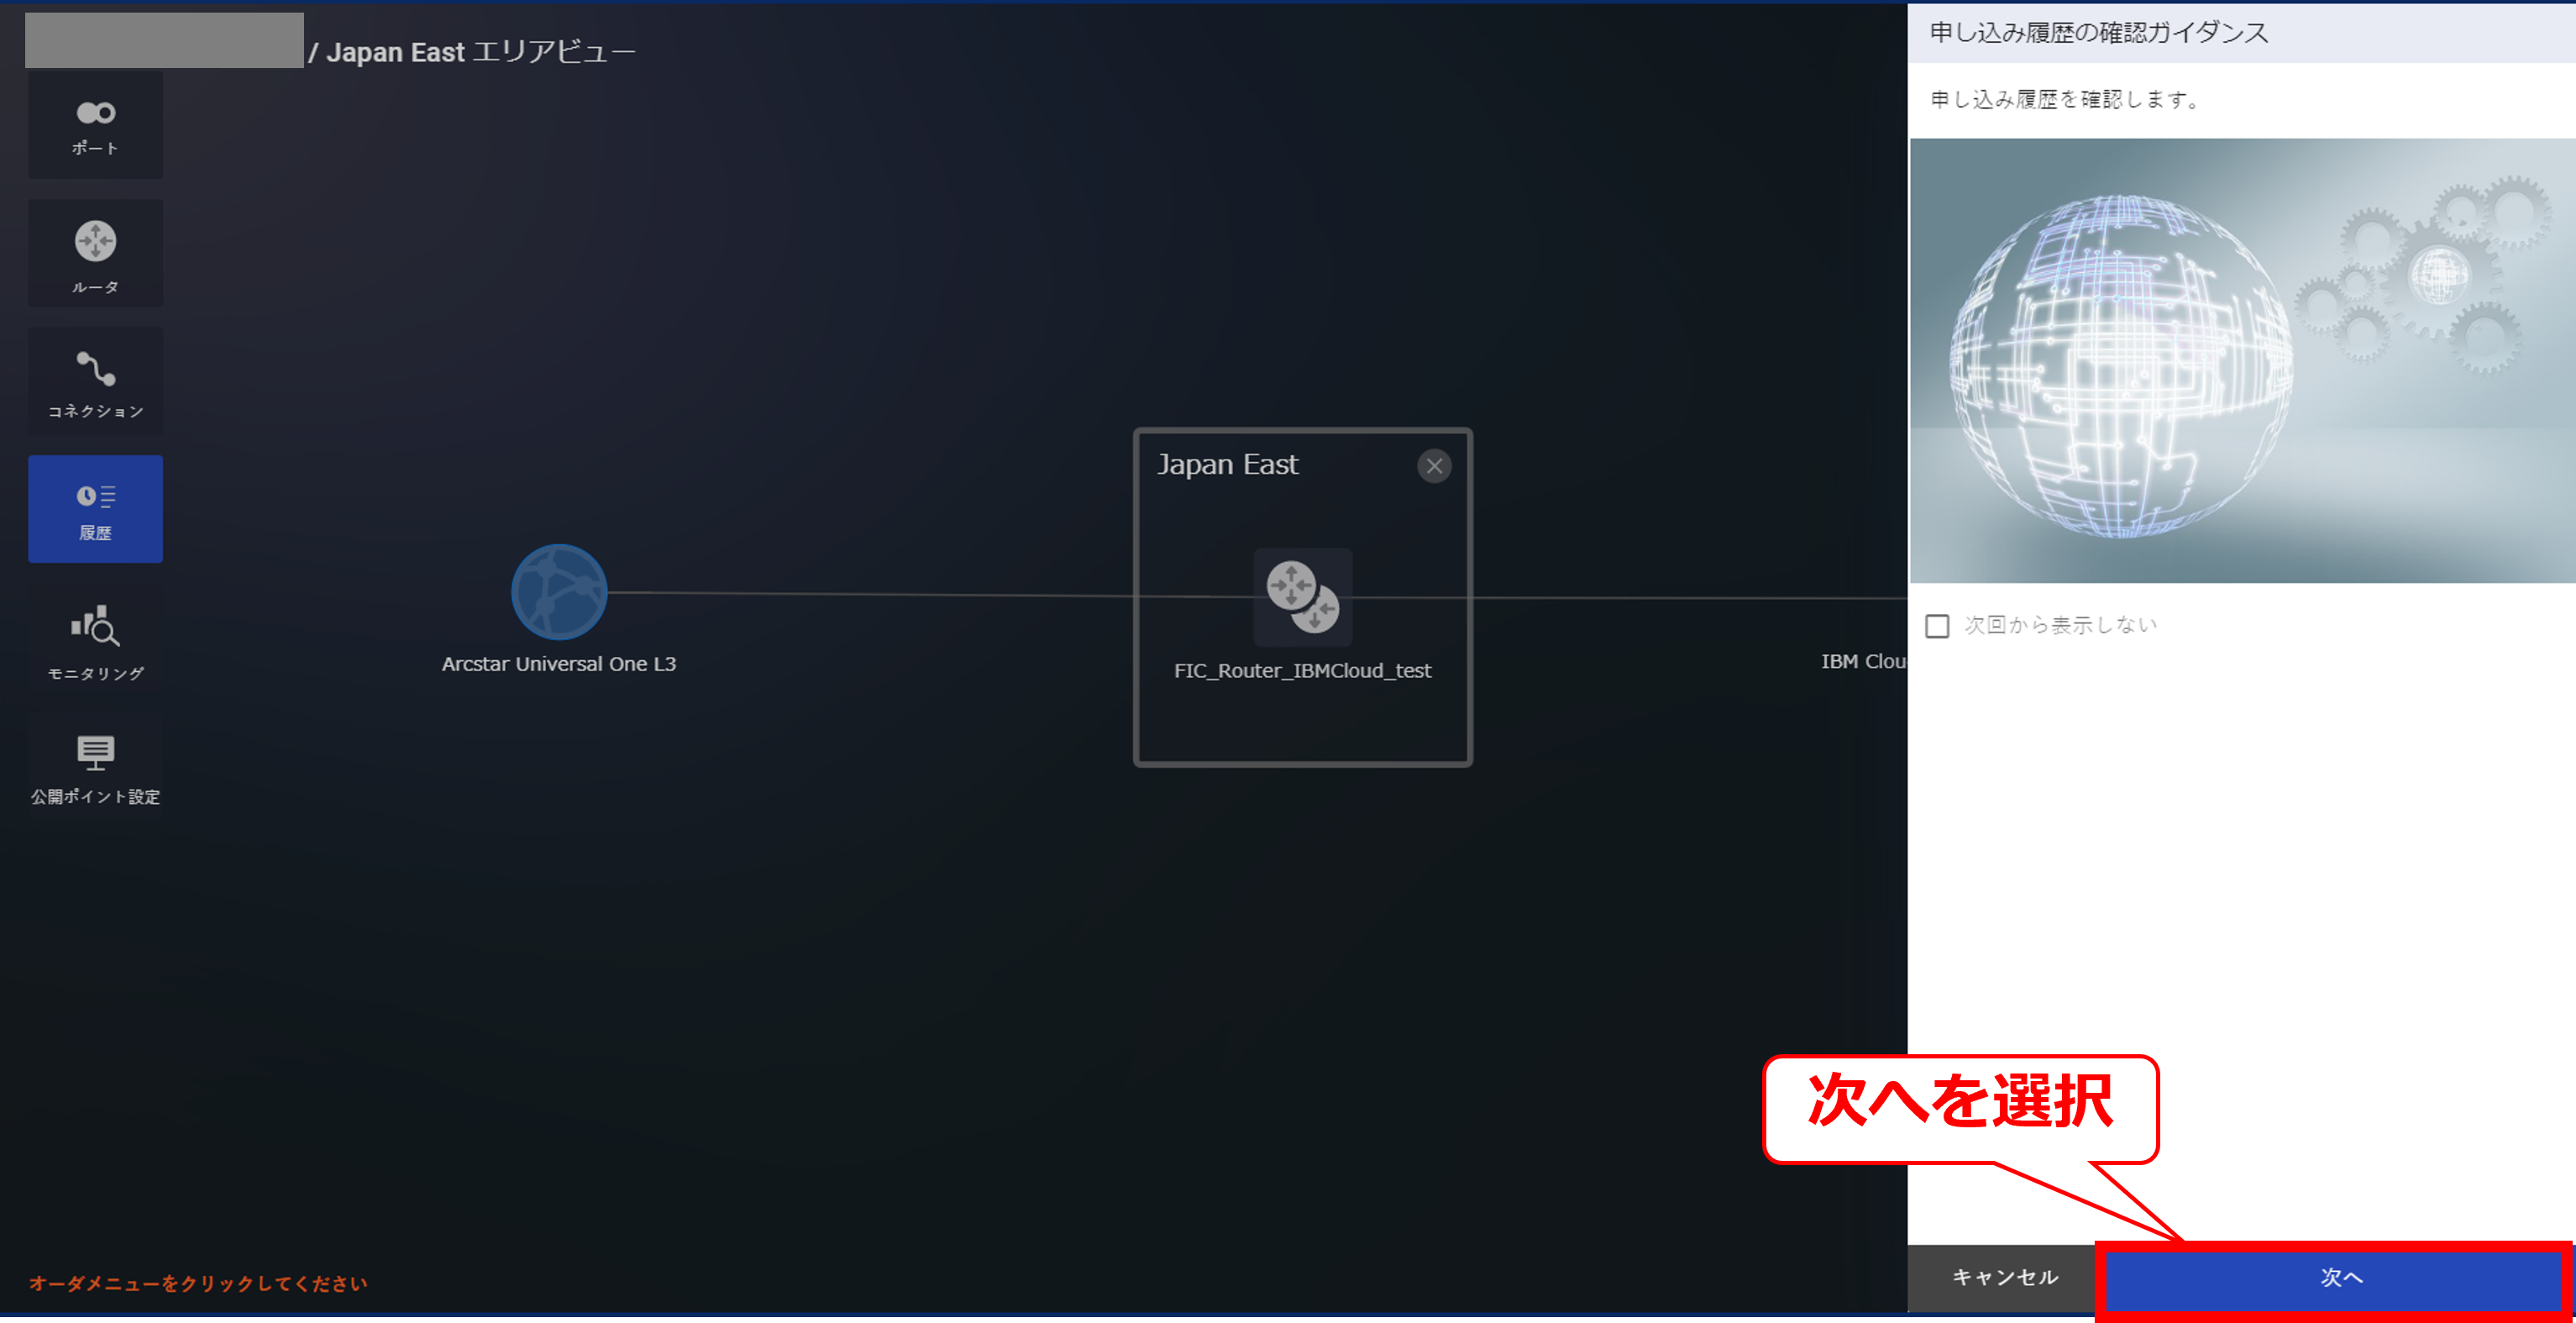Open the ルータ (Router) sidebar menu
Screen dimensions: 2576x1323
(95, 254)
